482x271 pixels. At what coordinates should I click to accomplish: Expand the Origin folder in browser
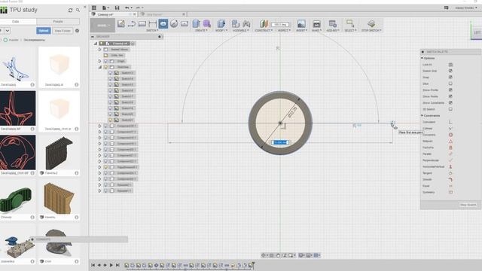click(99, 61)
